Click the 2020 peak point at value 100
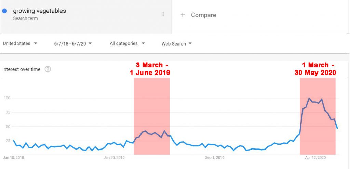This screenshot has height=169, width=350. [x=309, y=98]
